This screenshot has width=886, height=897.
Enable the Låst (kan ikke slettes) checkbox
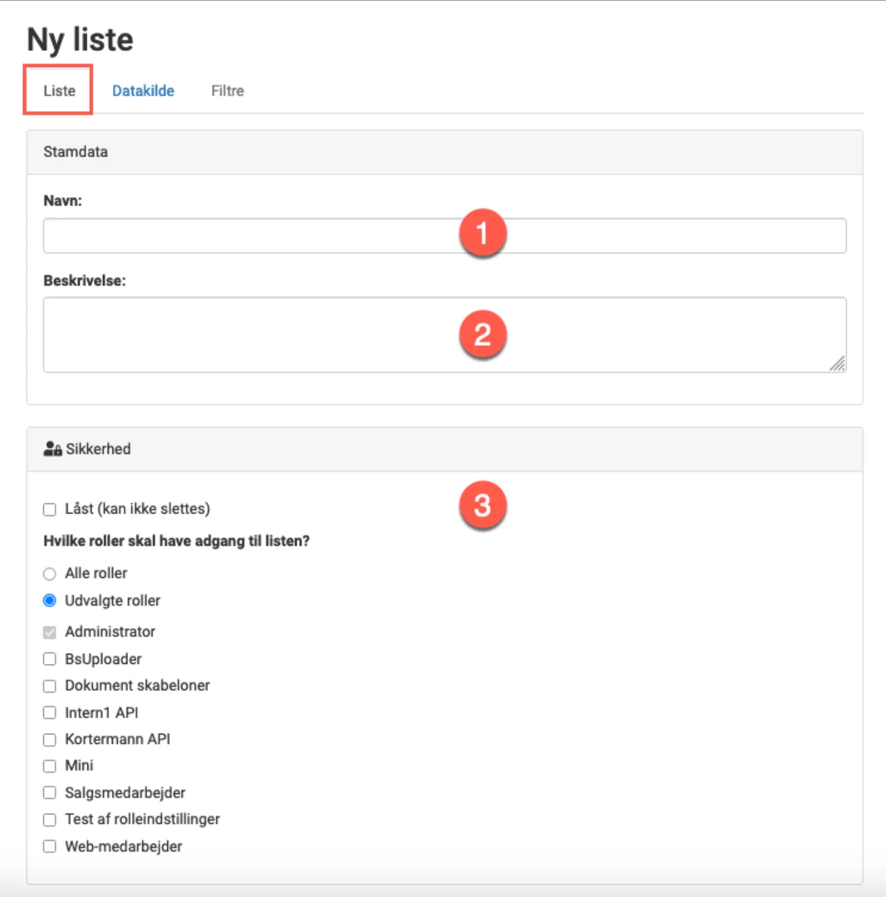click(x=49, y=509)
